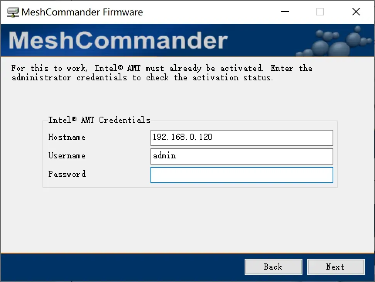Click into the empty Password box

[242, 175]
